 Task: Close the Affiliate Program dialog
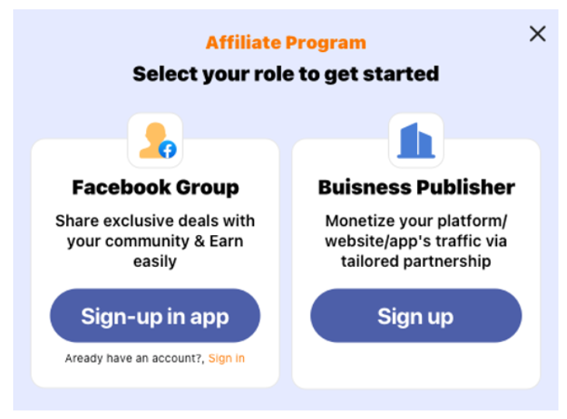537,33
